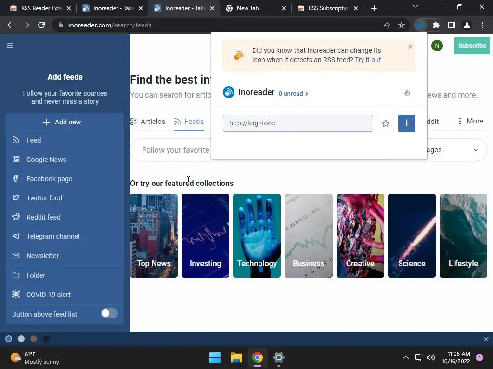Select Telegram channel option

65,236
